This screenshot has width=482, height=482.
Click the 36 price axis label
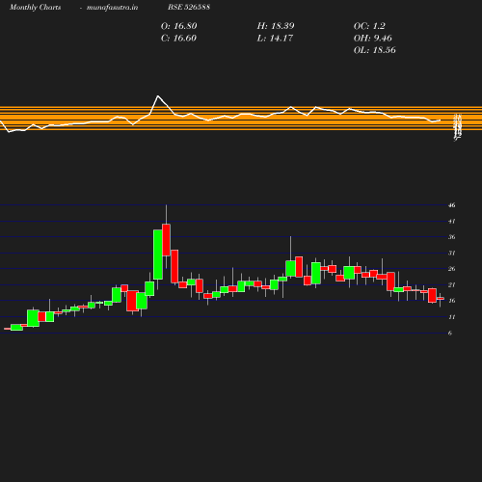click(x=452, y=237)
